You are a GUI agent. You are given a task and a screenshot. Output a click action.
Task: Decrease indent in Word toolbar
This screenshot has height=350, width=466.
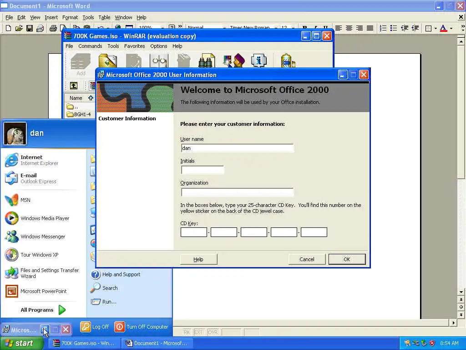pos(405,28)
